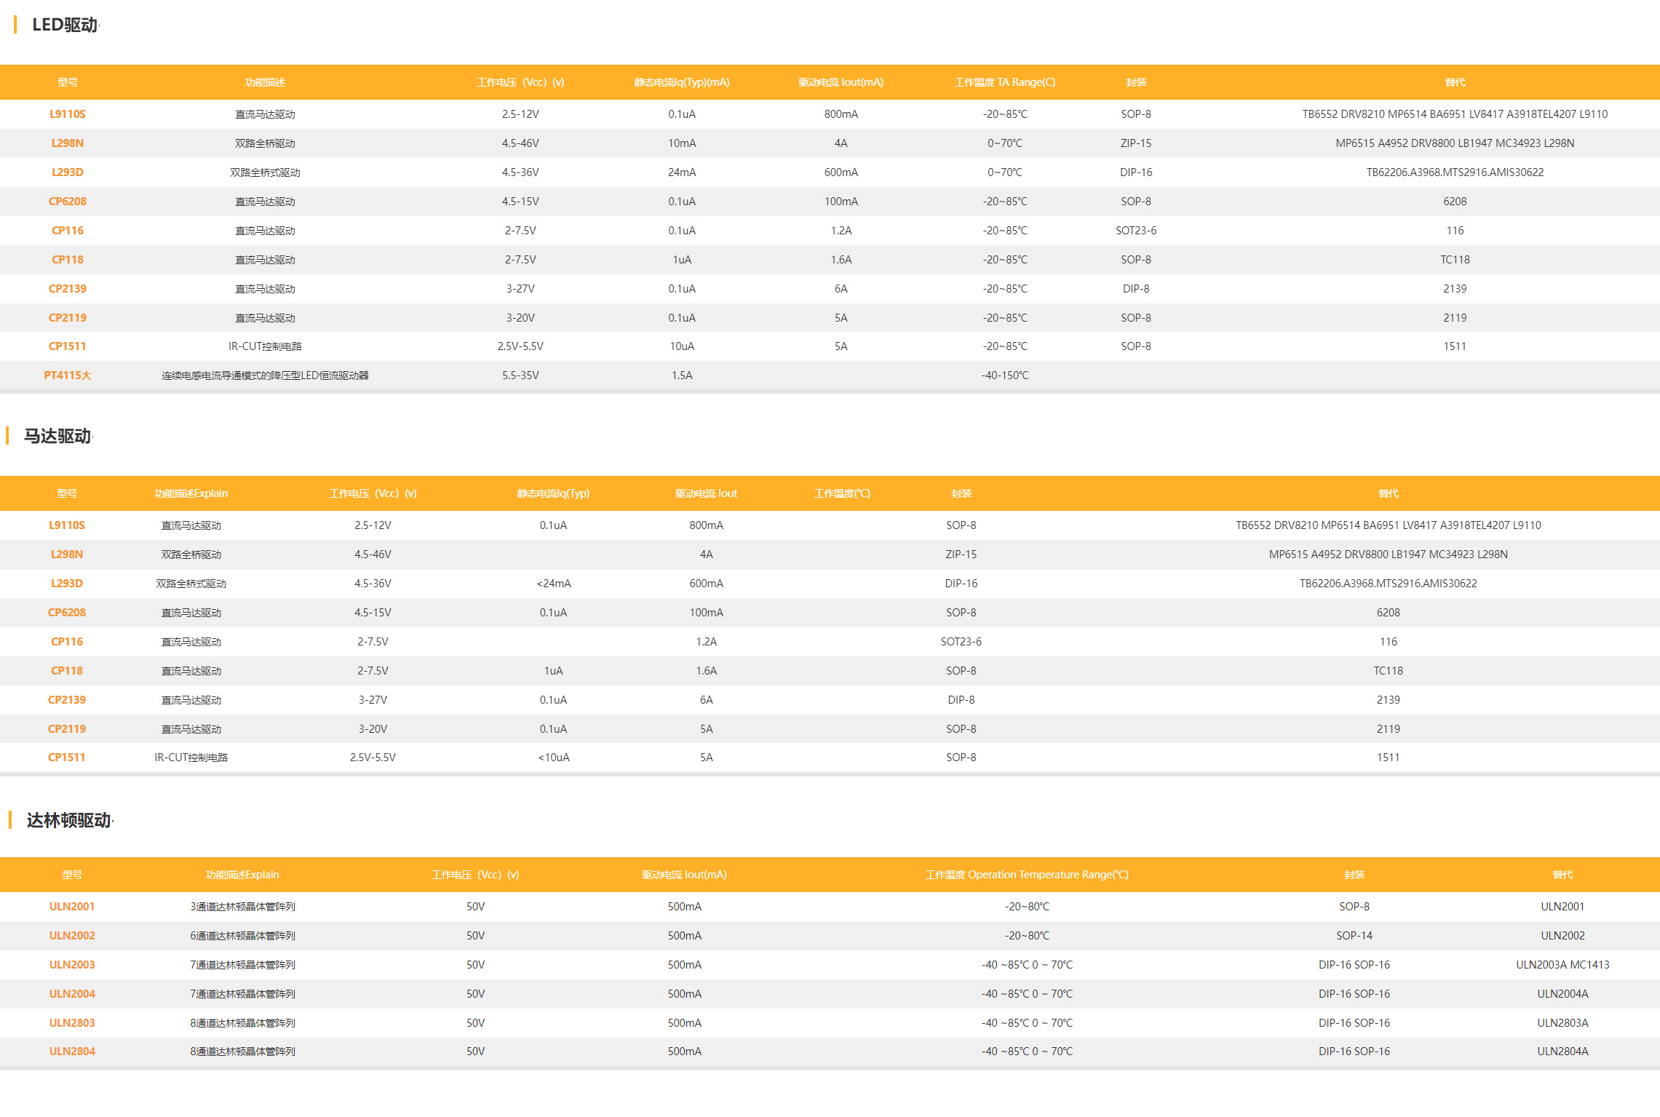
Task: Open the L9110S link in LED驱动 table
Action: [x=68, y=114]
